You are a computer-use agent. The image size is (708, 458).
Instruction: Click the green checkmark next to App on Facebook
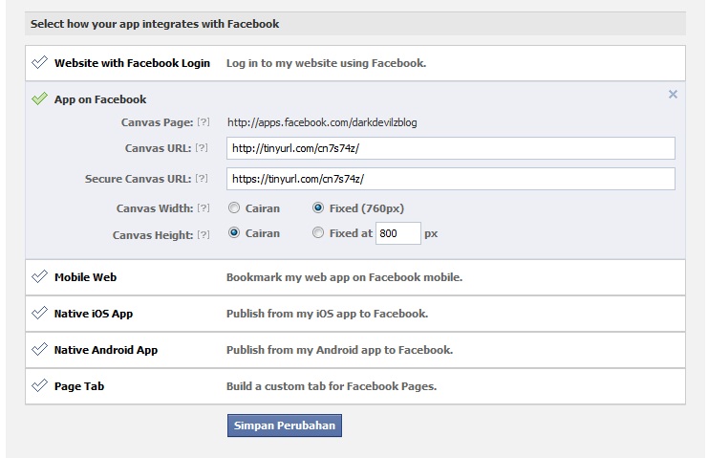click(x=40, y=98)
